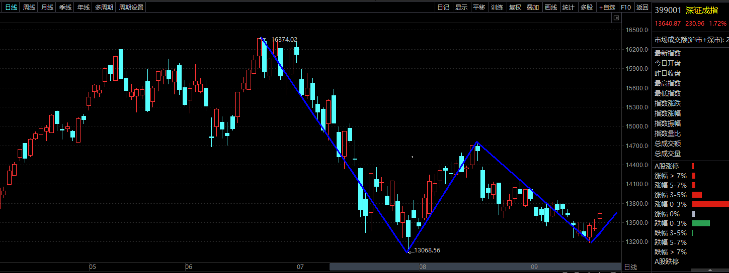Click the 跌幅 5-7% row label
This screenshot has height=273, width=729.
tap(671, 242)
